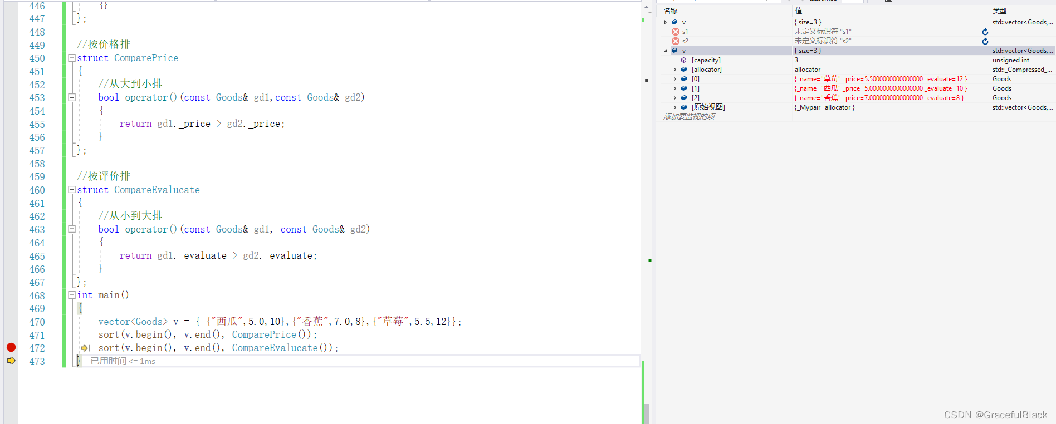Click the //按评价排 comment
This screenshot has height=424, width=1056.
pyautogui.click(x=104, y=176)
